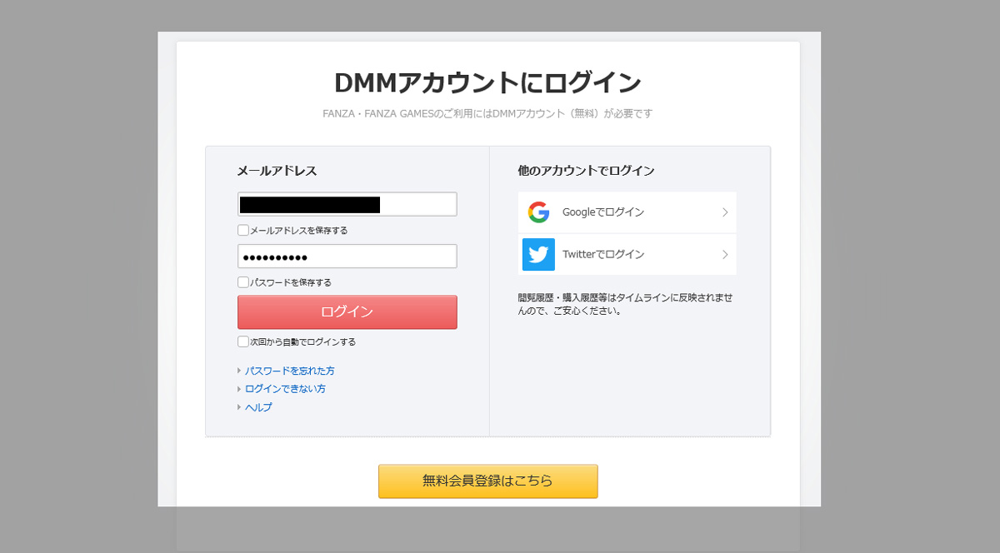Click the arrow bullet before ログインできない方
Image resolution: width=1000 pixels, height=553 pixels.
tap(239, 389)
